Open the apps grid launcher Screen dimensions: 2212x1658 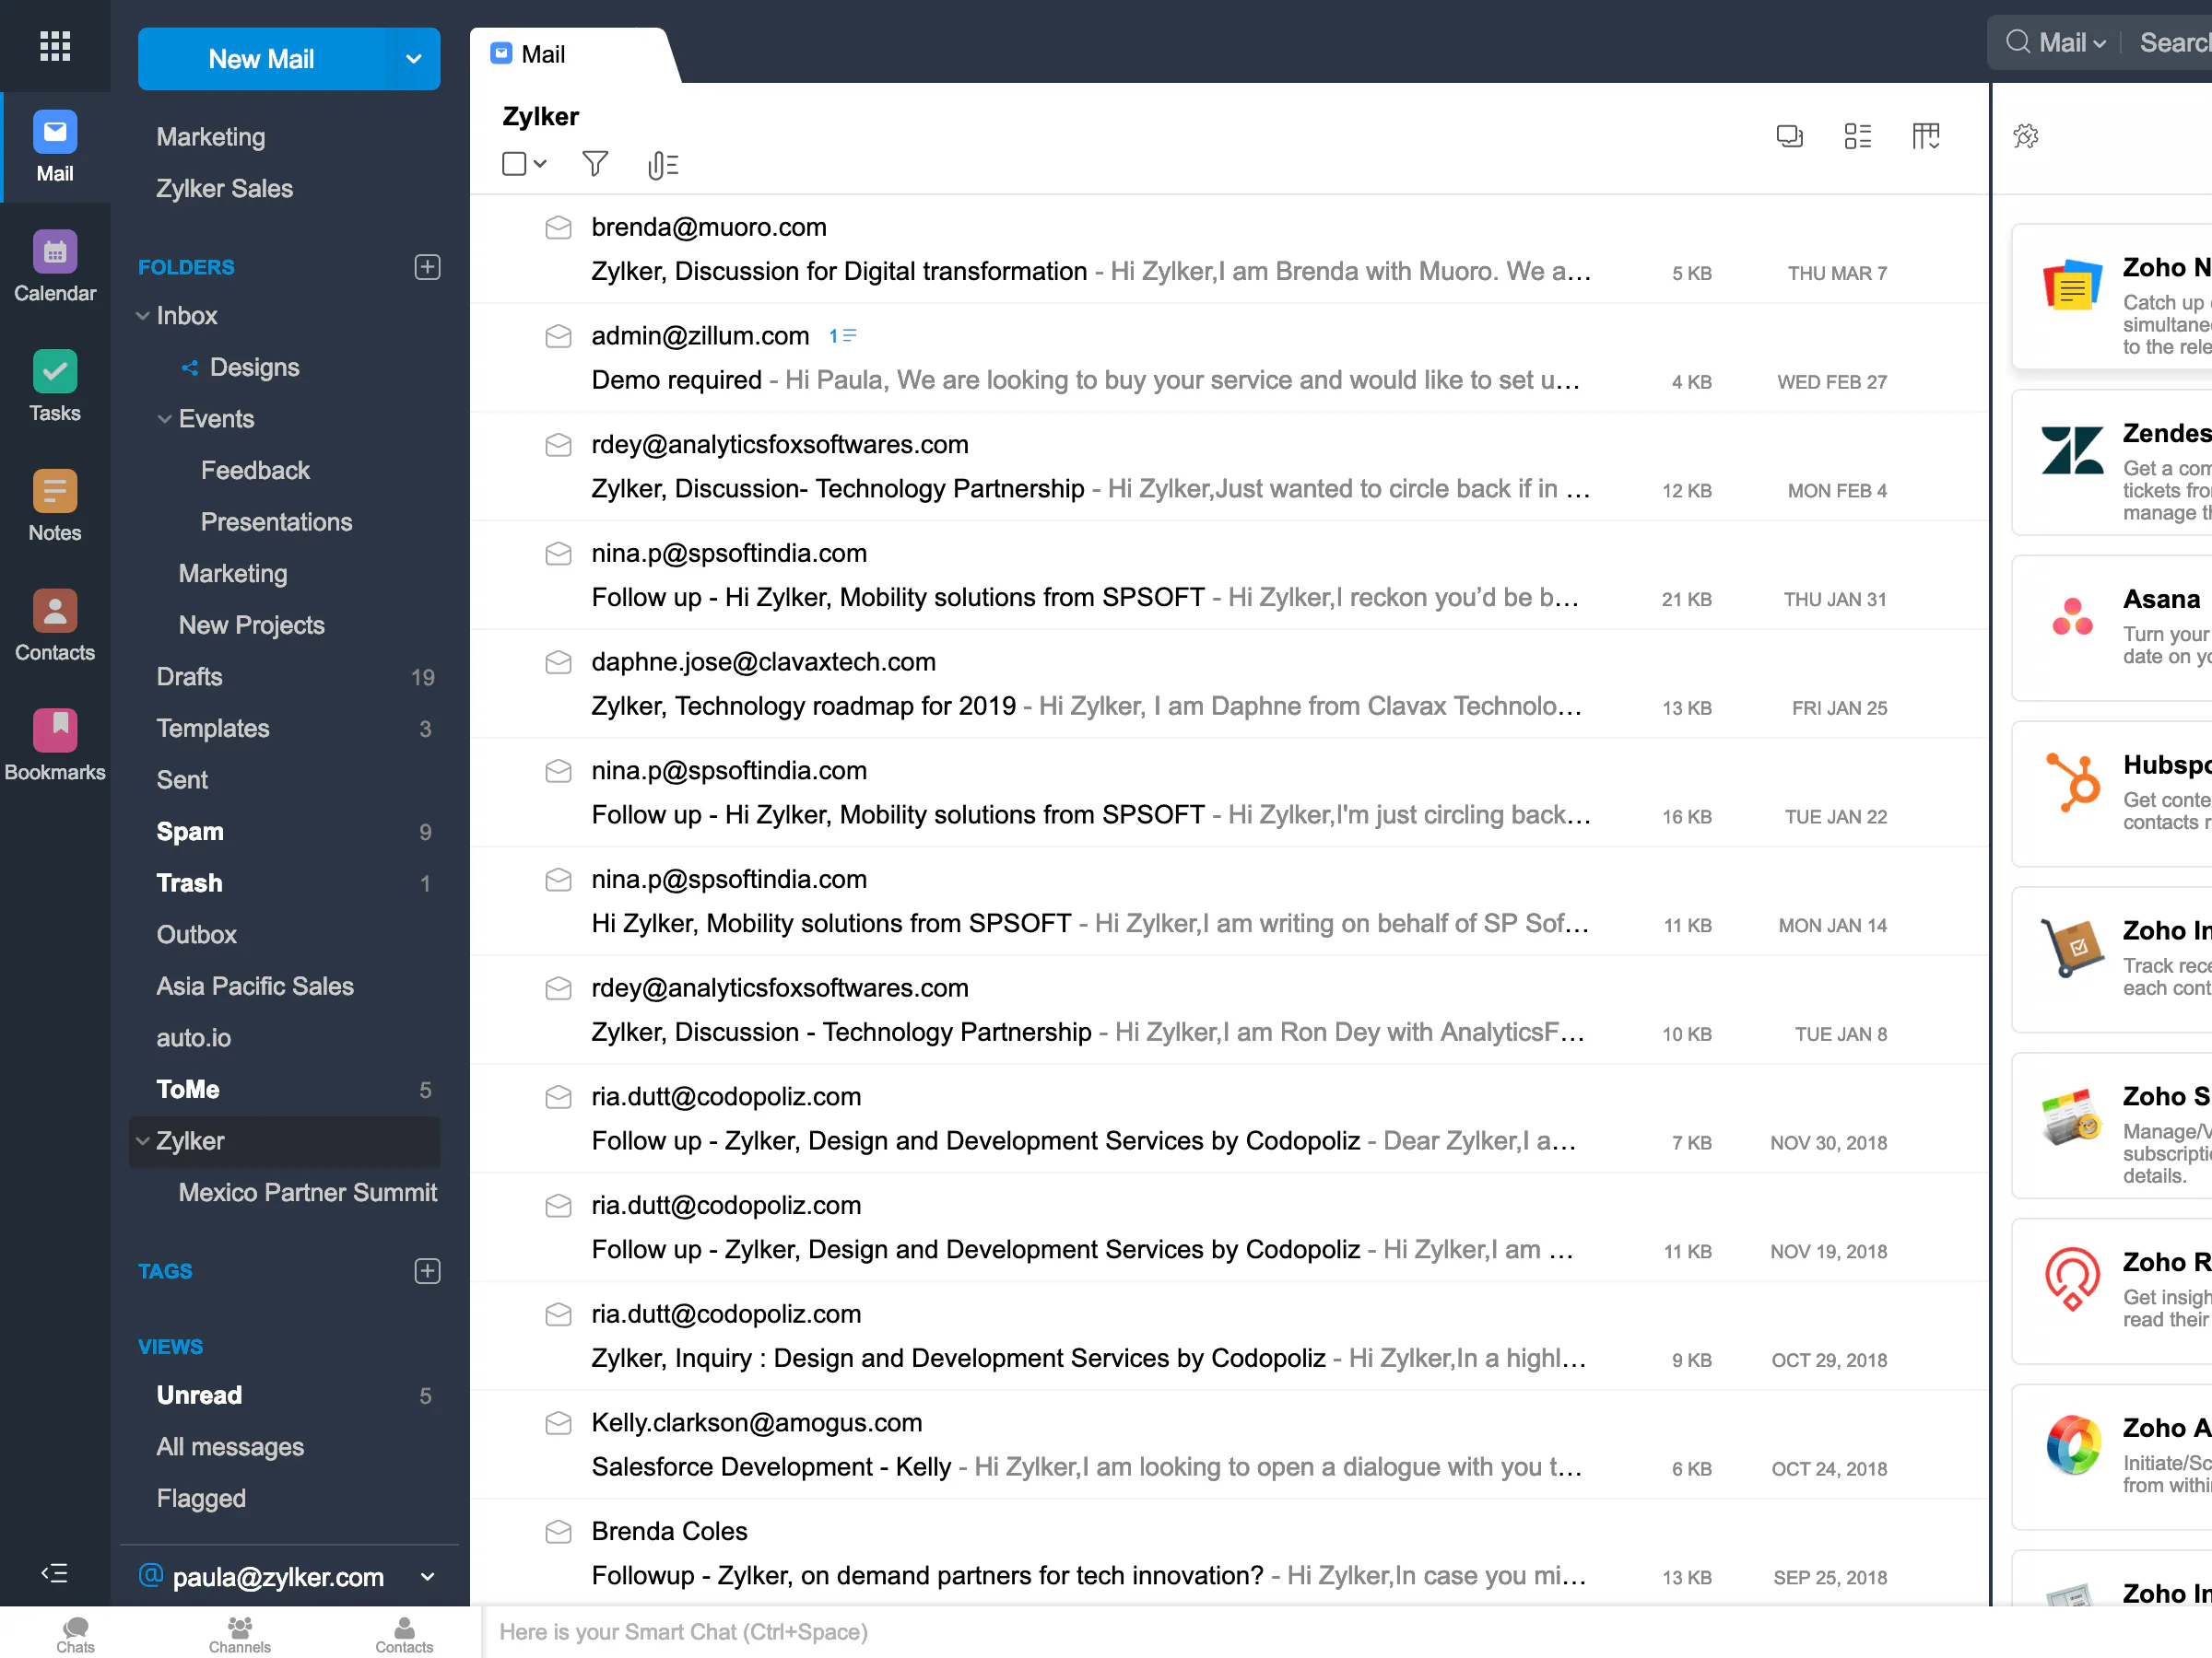(54, 45)
